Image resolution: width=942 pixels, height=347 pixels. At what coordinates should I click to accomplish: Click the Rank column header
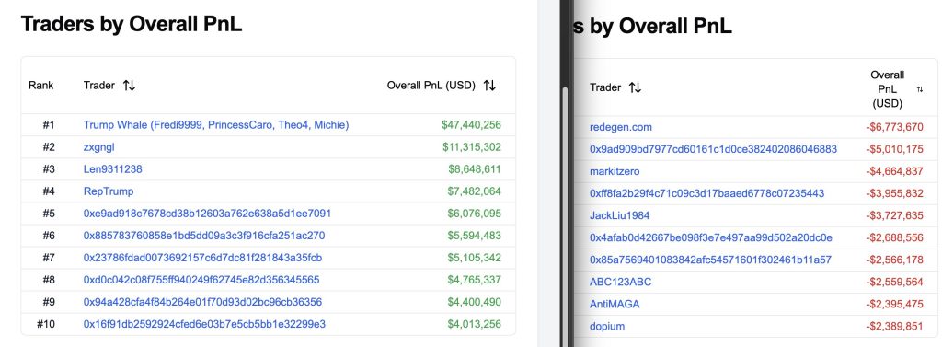[40, 86]
